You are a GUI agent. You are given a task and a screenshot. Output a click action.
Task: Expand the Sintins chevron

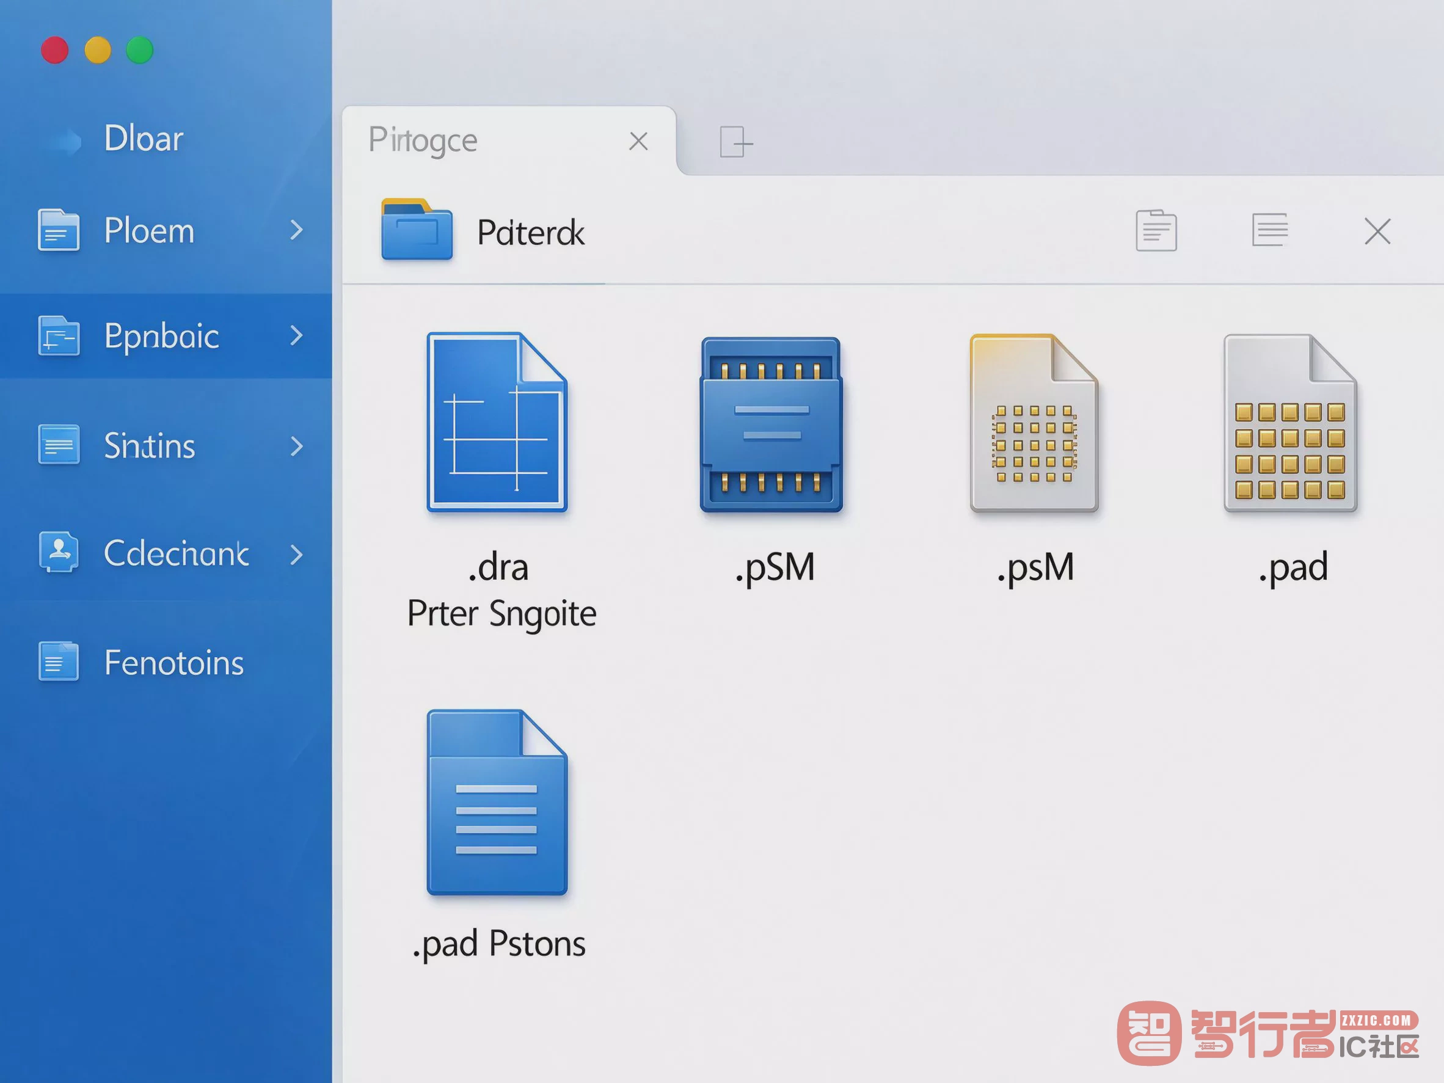point(296,447)
